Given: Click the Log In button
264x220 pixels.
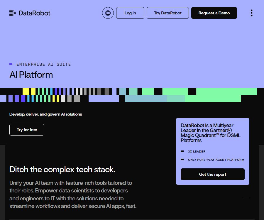Looking at the screenshot, I should [x=130, y=13].
